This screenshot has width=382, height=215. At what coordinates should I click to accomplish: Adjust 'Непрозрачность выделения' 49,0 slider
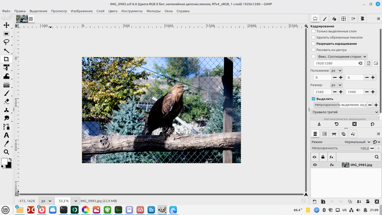[x=340, y=105]
